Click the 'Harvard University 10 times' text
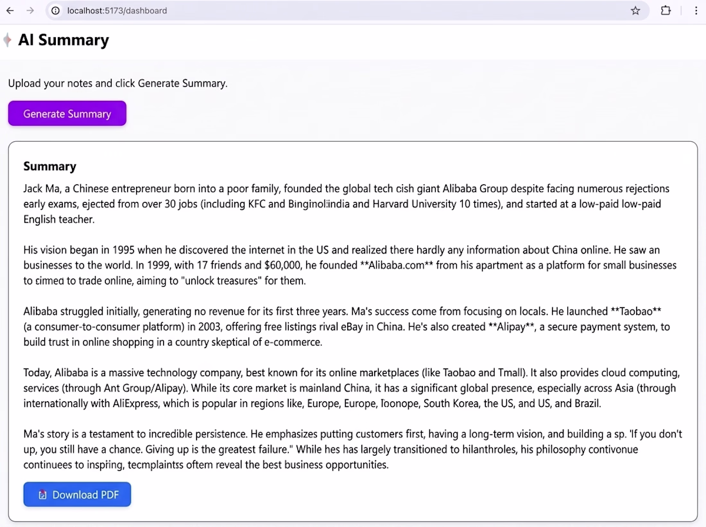The height and width of the screenshot is (527, 706). [x=434, y=204]
